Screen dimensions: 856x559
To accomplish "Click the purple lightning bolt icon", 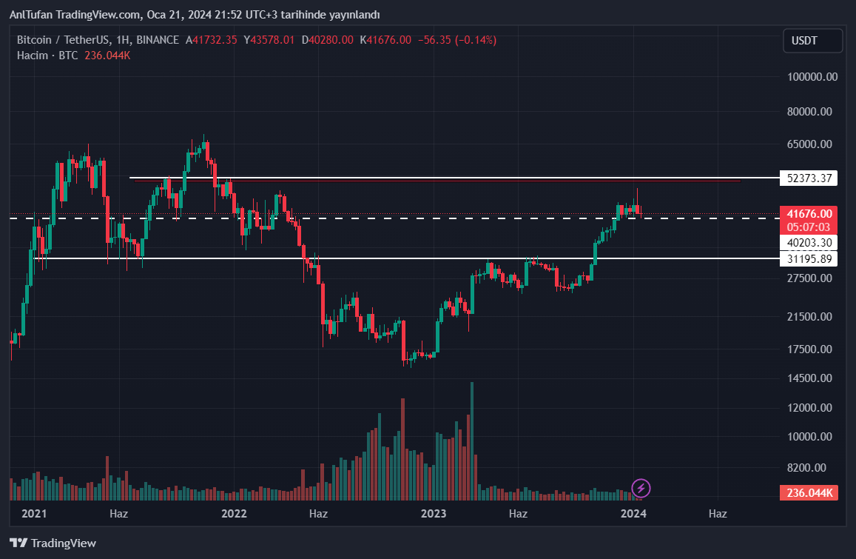I will click(x=641, y=488).
